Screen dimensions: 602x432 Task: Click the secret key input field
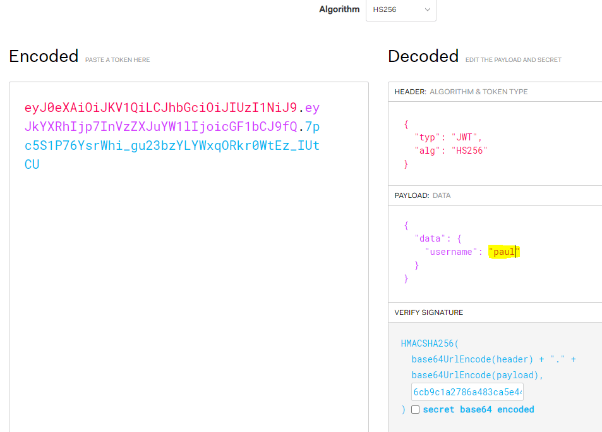click(467, 392)
